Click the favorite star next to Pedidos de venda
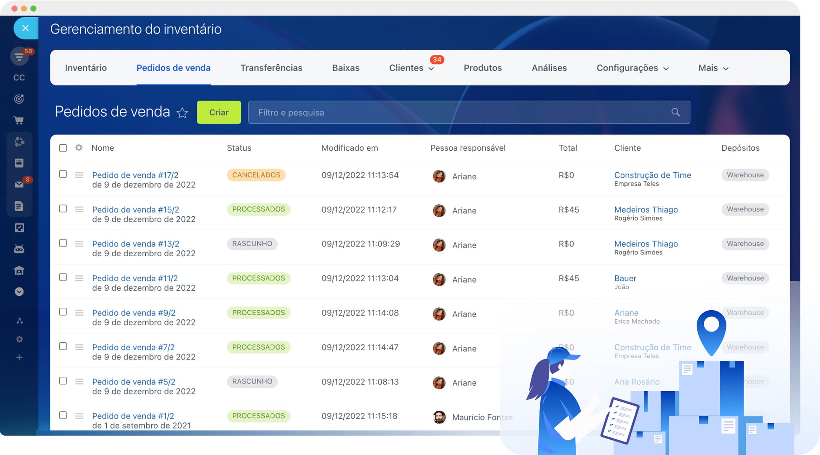The image size is (820, 455). [182, 113]
